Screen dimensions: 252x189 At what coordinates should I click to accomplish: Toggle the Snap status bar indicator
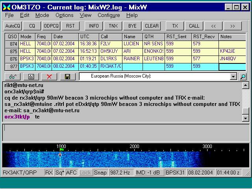[x=100, y=172]
